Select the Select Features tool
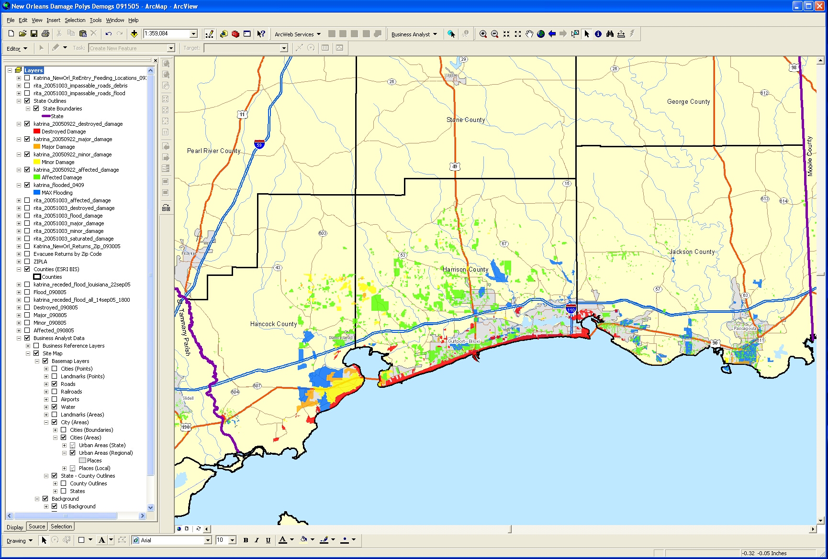Screen dimensions: 828x559 [x=575, y=34]
